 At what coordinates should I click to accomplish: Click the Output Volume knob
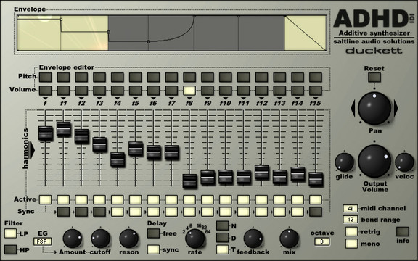point(374,161)
